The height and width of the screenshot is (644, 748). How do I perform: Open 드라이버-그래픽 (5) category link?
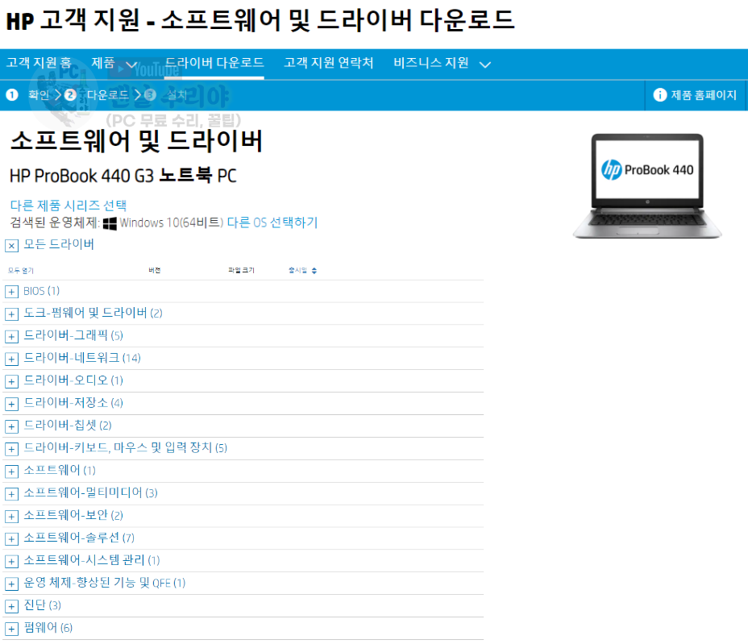pos(73,335)
